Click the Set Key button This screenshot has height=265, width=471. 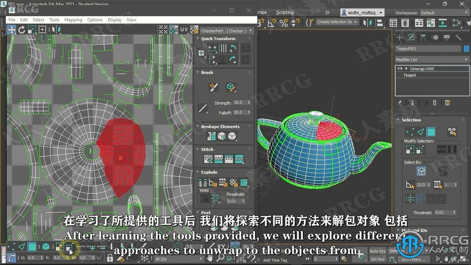[378, 259]
